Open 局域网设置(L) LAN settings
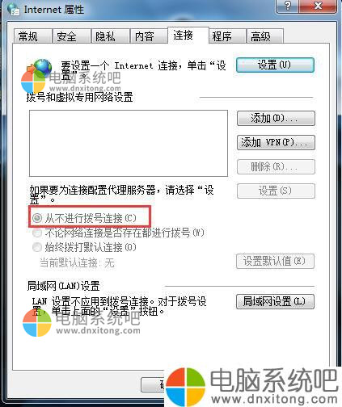 click(275, 301)
